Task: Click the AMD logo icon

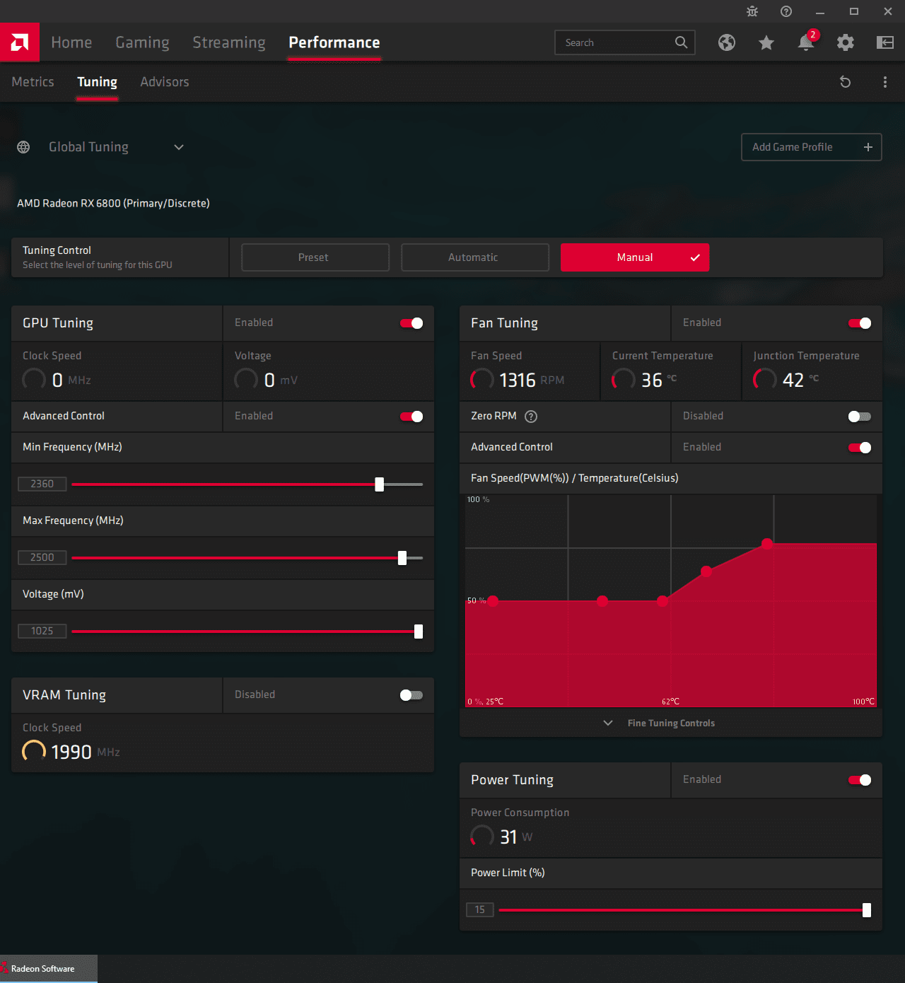Action: pos(20,42)
